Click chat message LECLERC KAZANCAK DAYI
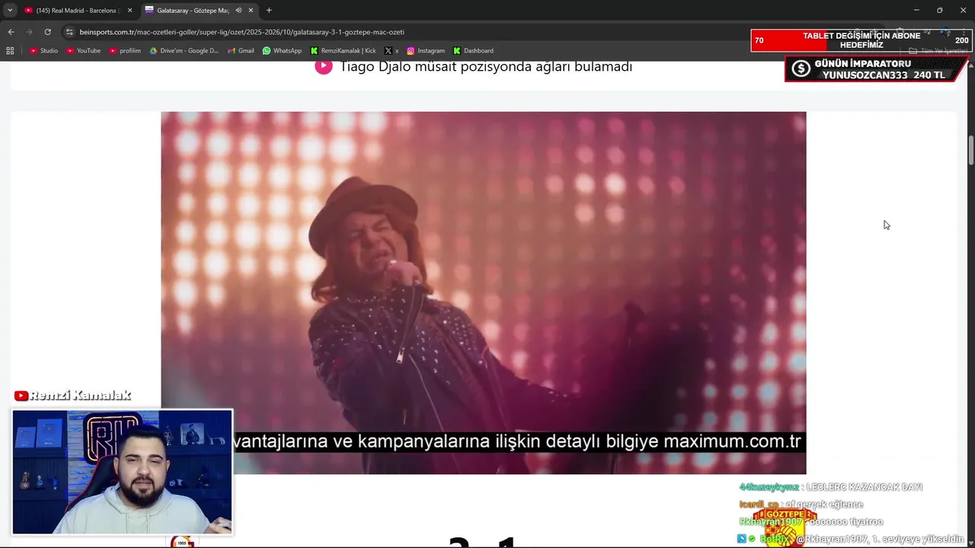Viewport: 975px width, 548px height. [864, 487]
